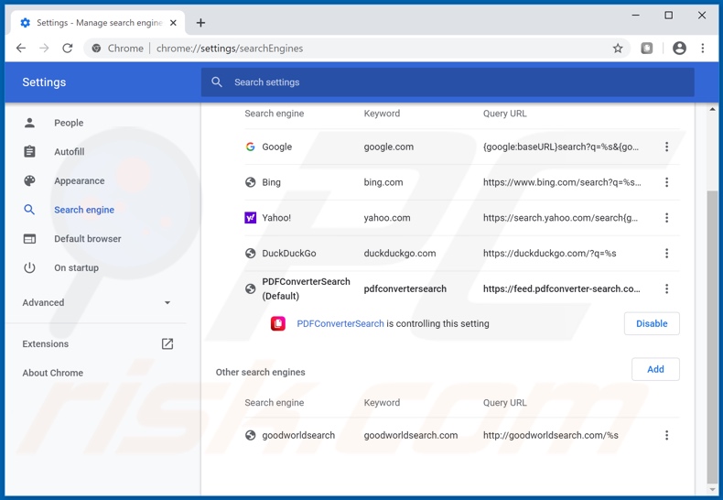Bookmark this page with the star icon
Viewport: 723px width, 500px height.
point(618,48)
